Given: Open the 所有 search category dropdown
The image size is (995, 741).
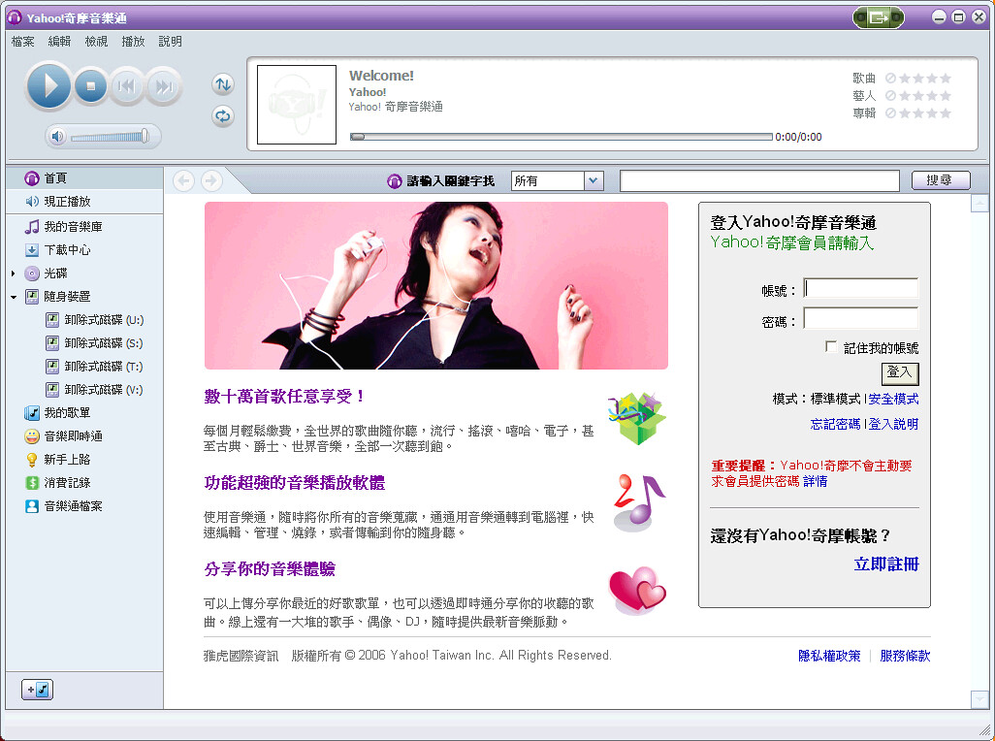Looking at the screenshot, I should 594,180.
